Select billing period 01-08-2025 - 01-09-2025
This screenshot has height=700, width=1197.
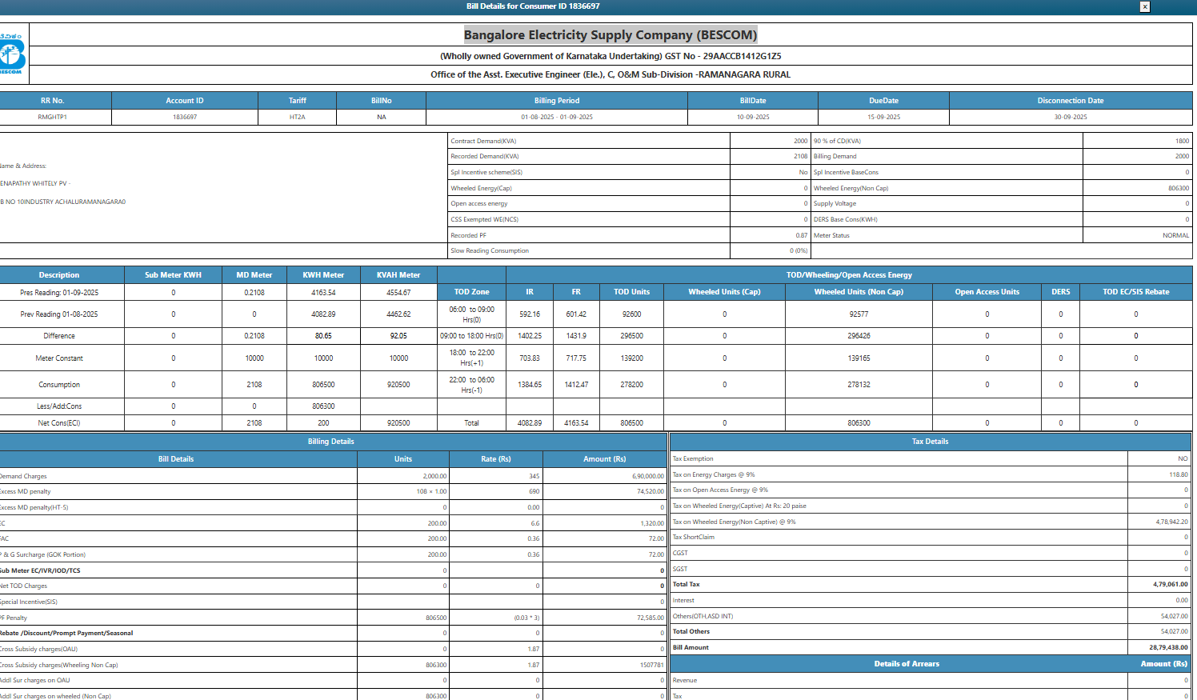coord(557,118)
